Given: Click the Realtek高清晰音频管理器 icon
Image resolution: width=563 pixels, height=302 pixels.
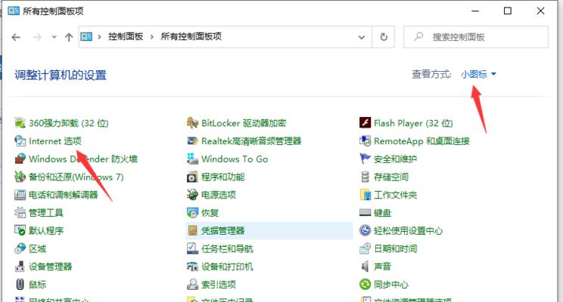Looking at the screenshot, I should tap(192, 140).
